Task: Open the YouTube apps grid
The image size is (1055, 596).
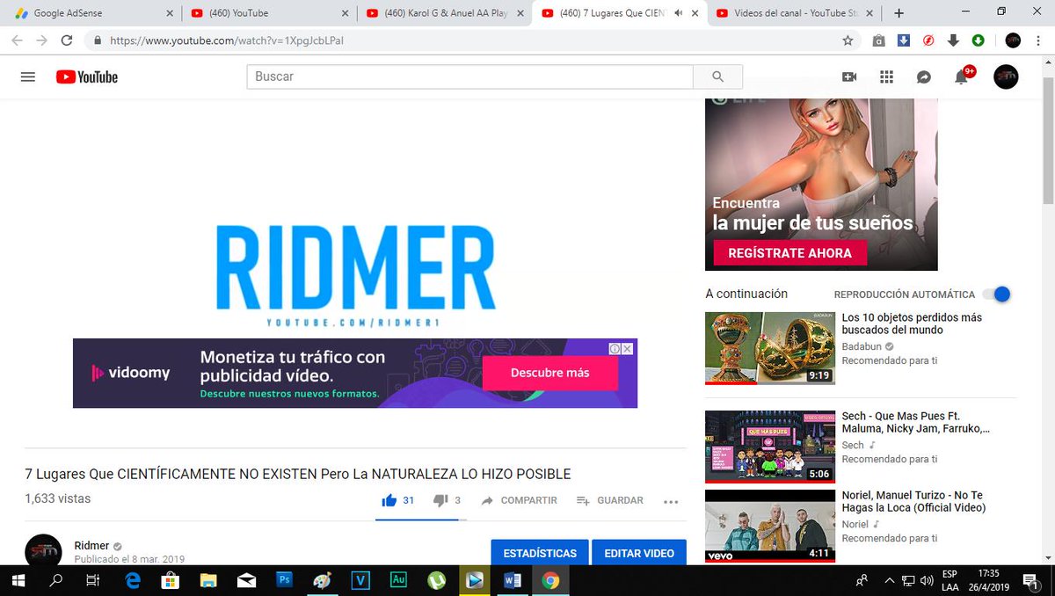Action: point(886,77)
